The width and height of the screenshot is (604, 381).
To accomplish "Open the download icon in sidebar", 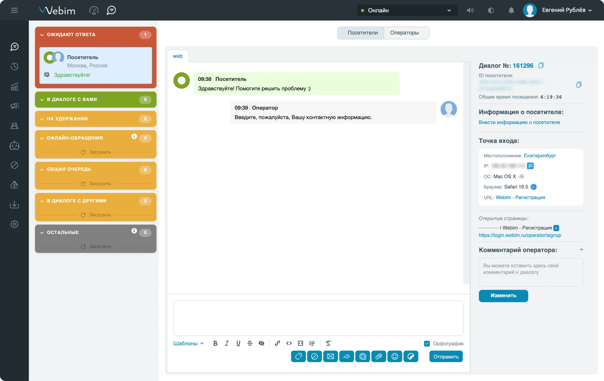I will click(x=14, y=205).
